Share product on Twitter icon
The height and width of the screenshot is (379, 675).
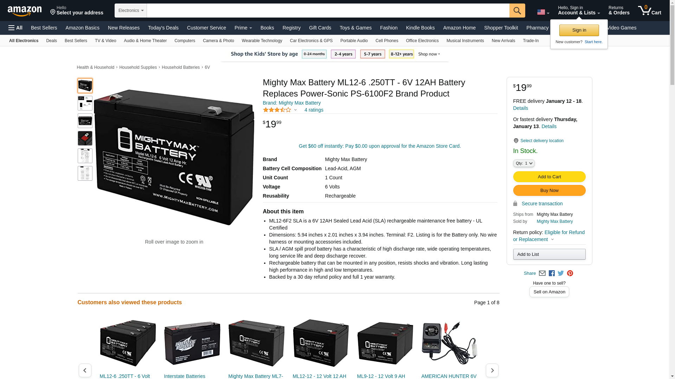(561, 273)
